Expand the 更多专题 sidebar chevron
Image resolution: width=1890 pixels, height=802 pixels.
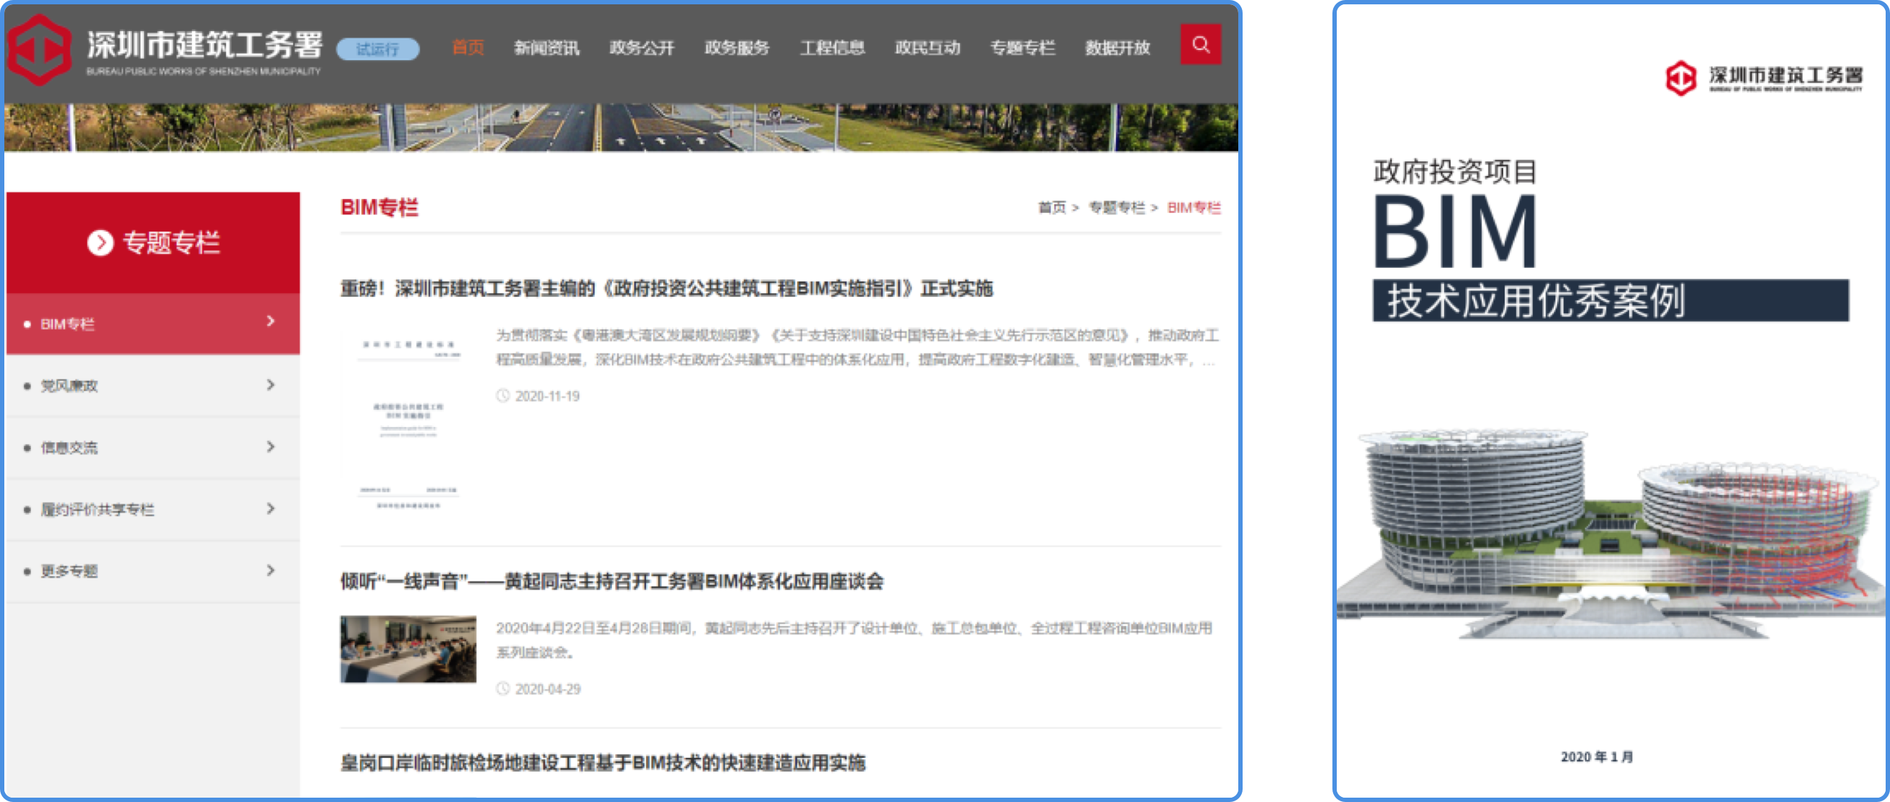271,570
